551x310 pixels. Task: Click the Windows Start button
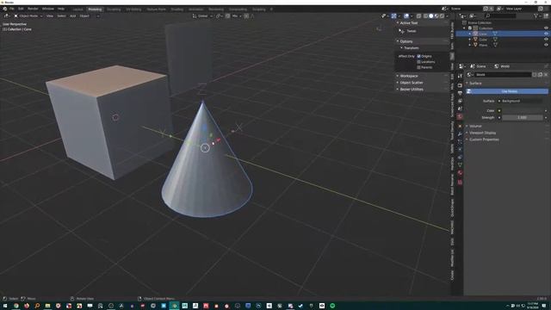click(x=5, y=306)
